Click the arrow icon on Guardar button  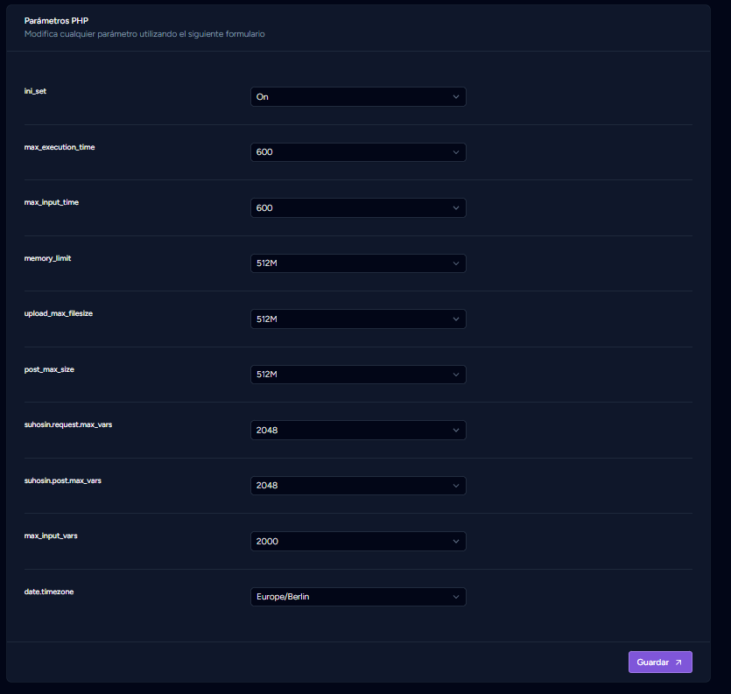point(678,662)
